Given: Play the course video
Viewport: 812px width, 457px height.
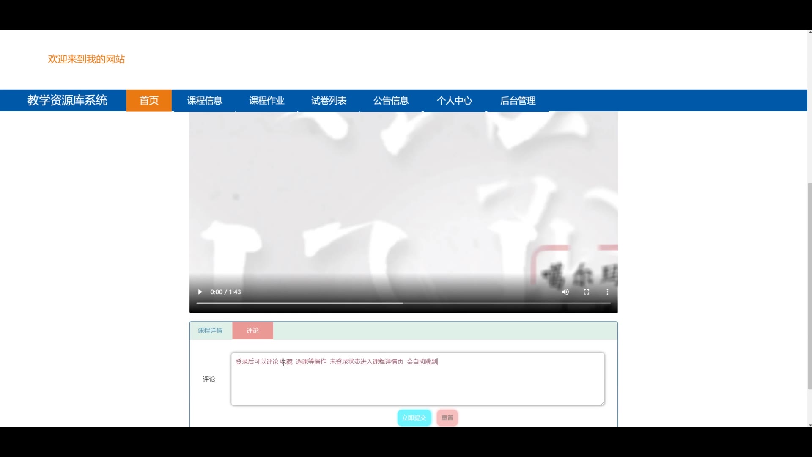Looking at the screenshot, I should (x=200, y=292).
